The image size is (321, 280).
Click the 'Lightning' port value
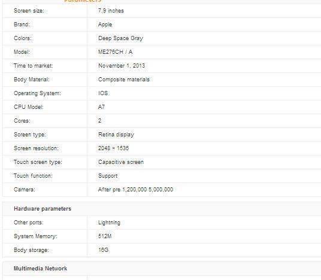tap(109, 223)
